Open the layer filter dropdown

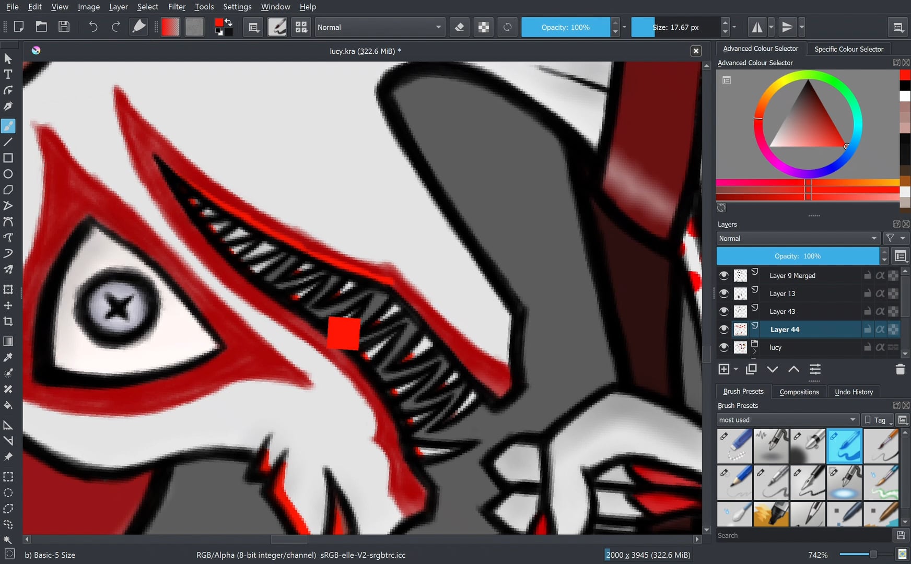[x=896, y=238]
